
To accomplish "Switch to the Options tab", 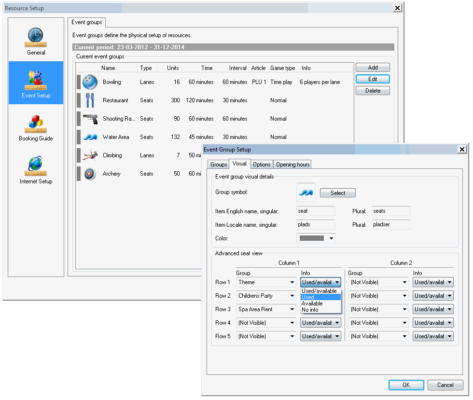I will point(262,165).
